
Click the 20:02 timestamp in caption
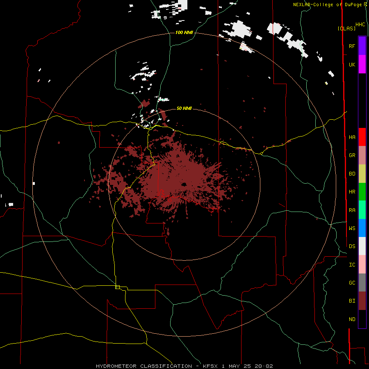tap(264, 366)
